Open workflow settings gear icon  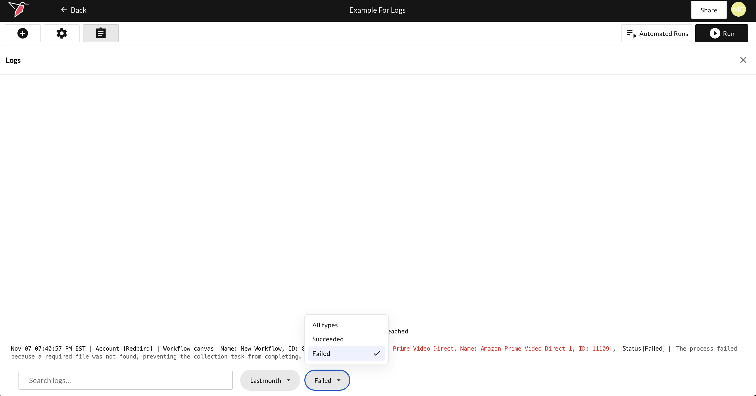62,33
